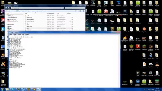Select Рабочий стол in Explorer sidebar

tap(12, 19)
